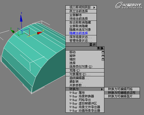Select 全部解冻 menu entry
This screenshot has height=115, width=144.
click(x=81, y=15)
